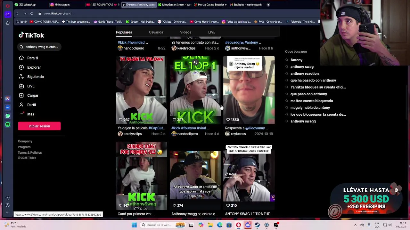Switch to MitryGamer Stream tab
This screenshot has width=410, height=230.
point(175,4)
